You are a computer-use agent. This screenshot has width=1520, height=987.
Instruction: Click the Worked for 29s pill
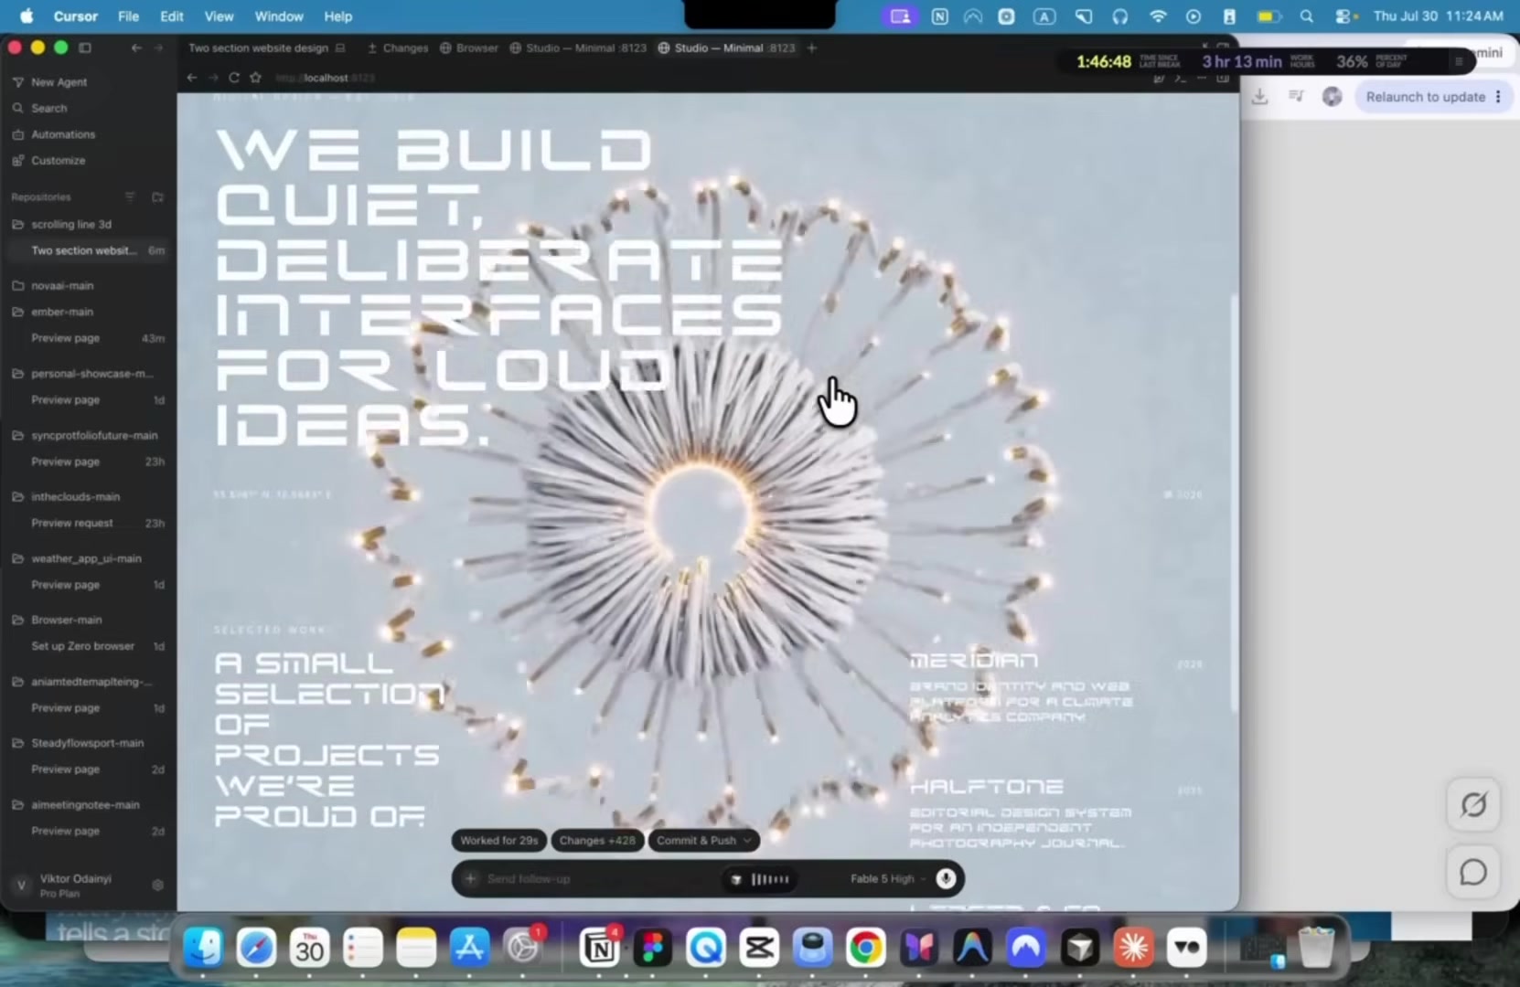tap(498, 841)
